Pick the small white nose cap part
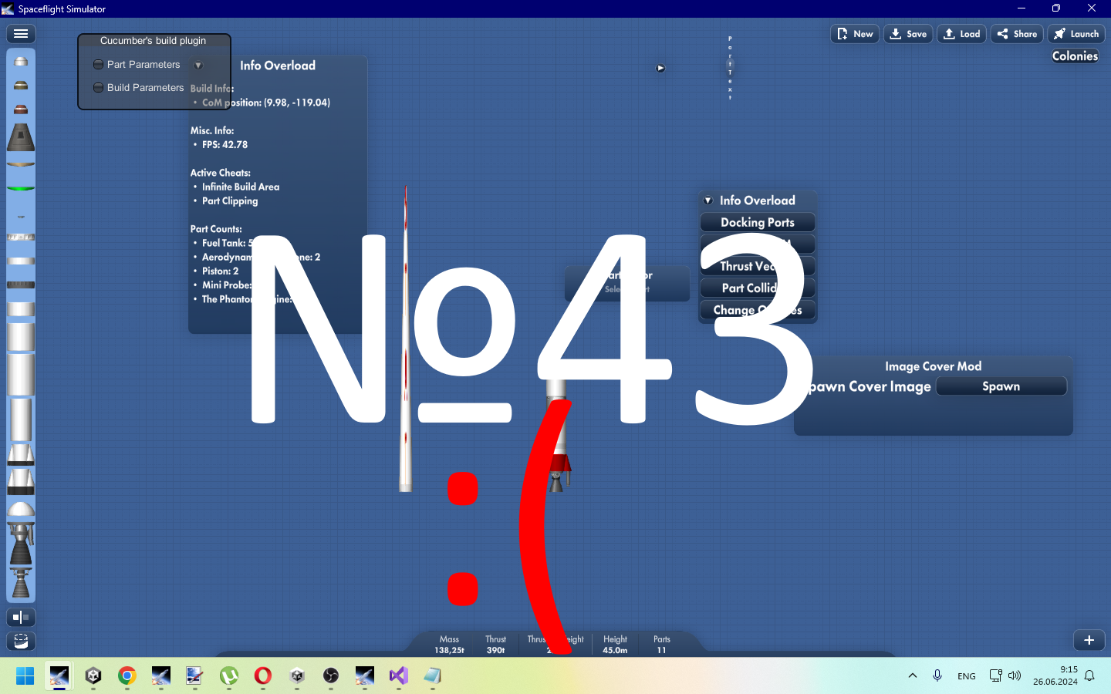Viewport: 1111px width, 694px height. (x=21, y=61)
